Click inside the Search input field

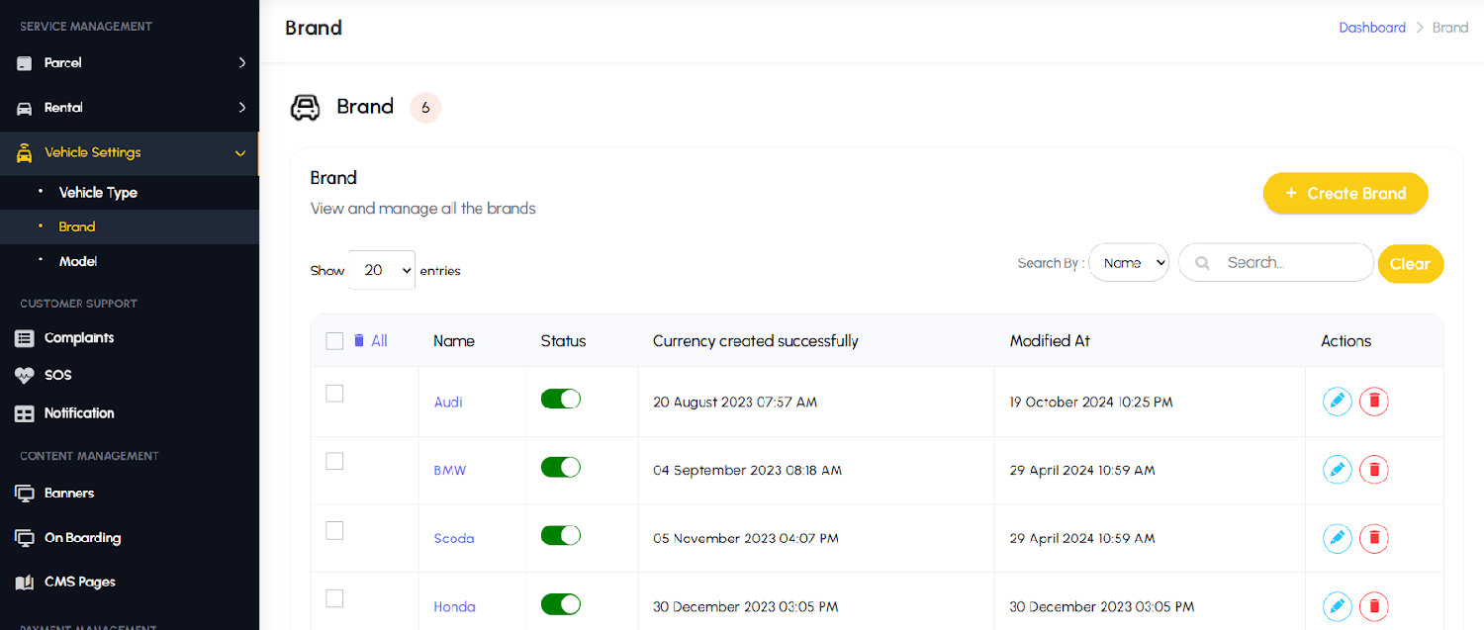coord(1276,263)
